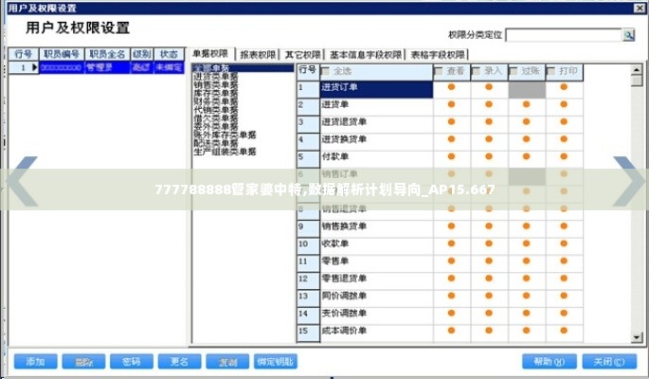Toggle 录入 permission dot for 进货单

point(489,105)
